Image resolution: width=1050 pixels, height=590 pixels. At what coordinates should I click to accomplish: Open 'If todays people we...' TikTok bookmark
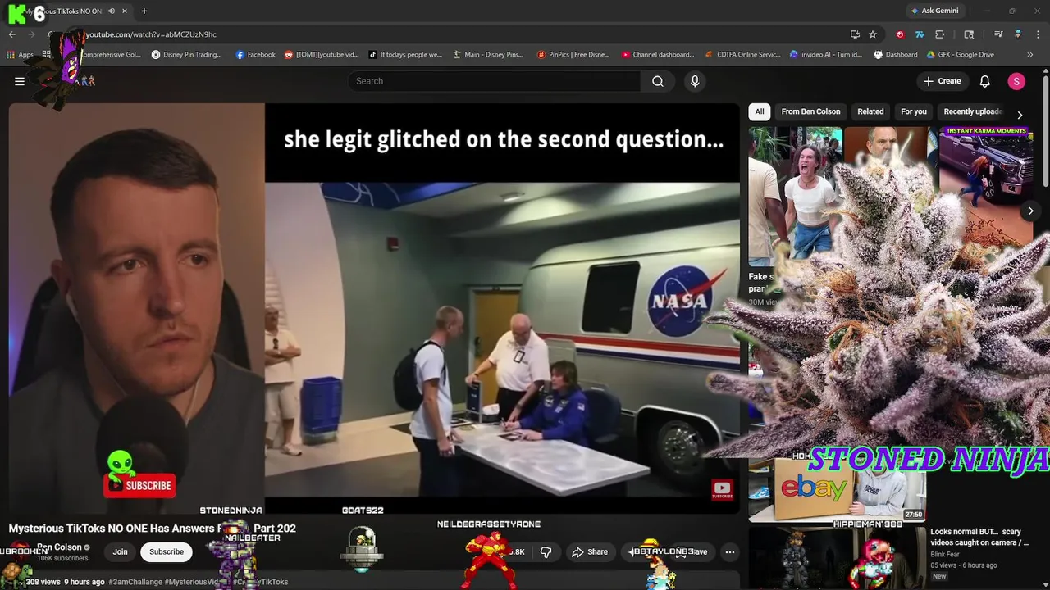[x=405, y=55]
